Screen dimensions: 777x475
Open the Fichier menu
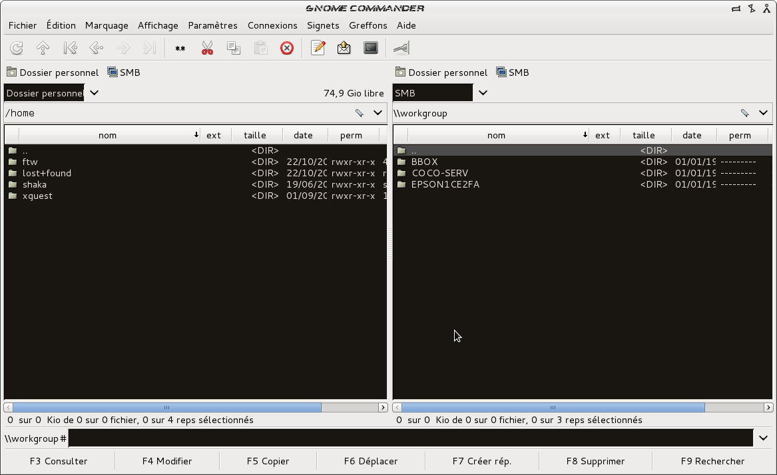pyautogui.click(x=22, y=25)
